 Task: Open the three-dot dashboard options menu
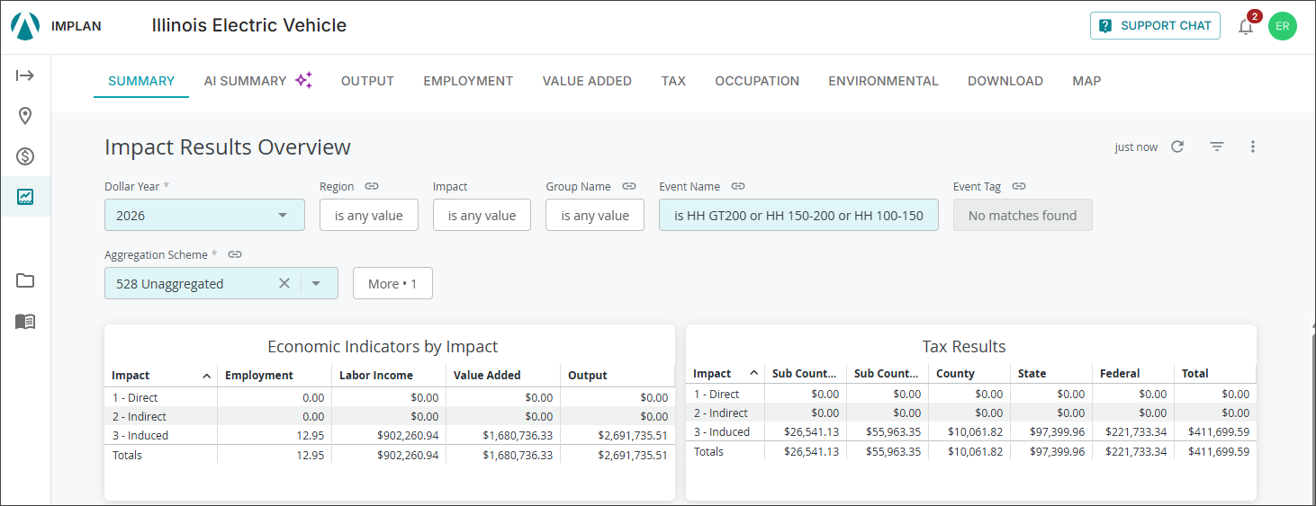1253,146
